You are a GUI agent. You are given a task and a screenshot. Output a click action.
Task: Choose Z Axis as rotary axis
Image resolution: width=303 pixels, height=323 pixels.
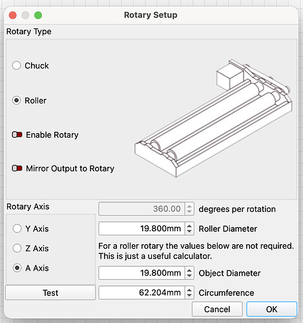(x=17, y=248)
